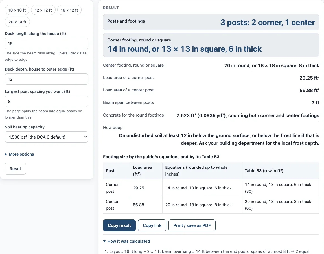Click the center post Table B3 cell (60)
324x254 pixels.
pos(281,205)
